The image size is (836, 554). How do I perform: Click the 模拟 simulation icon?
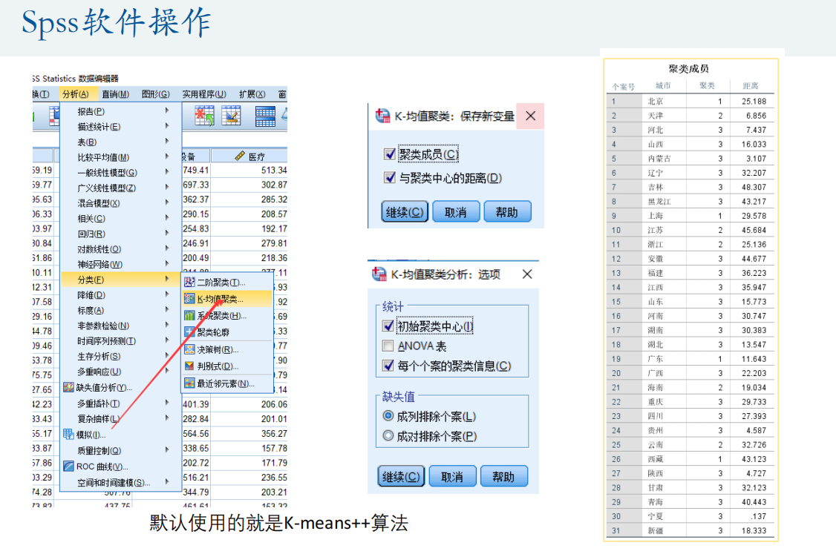68,434
